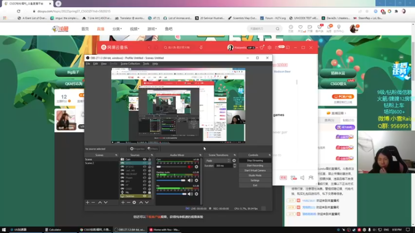This screenshot has height=233, width=415.
Task: Open Mic audio settings gear in mixer
Action: click(x=197, y=194)
